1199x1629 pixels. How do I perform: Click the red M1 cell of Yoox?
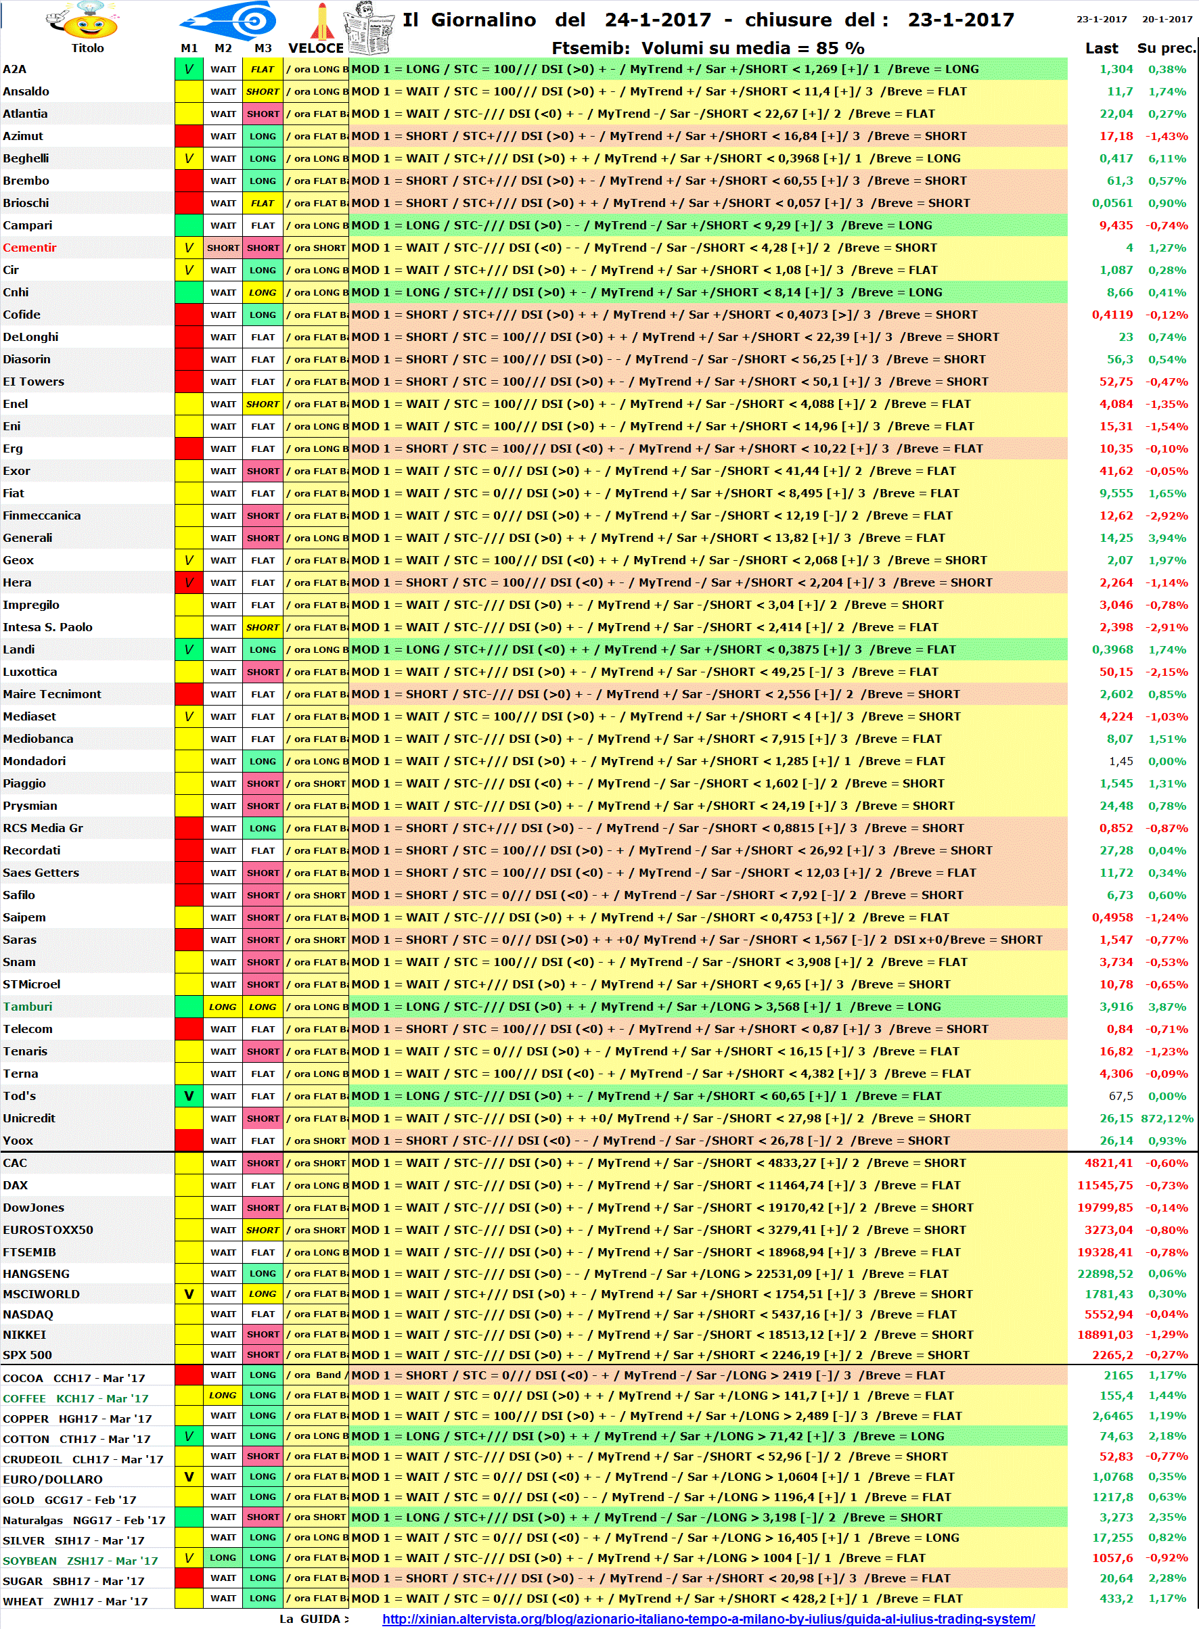(189, 1141)
